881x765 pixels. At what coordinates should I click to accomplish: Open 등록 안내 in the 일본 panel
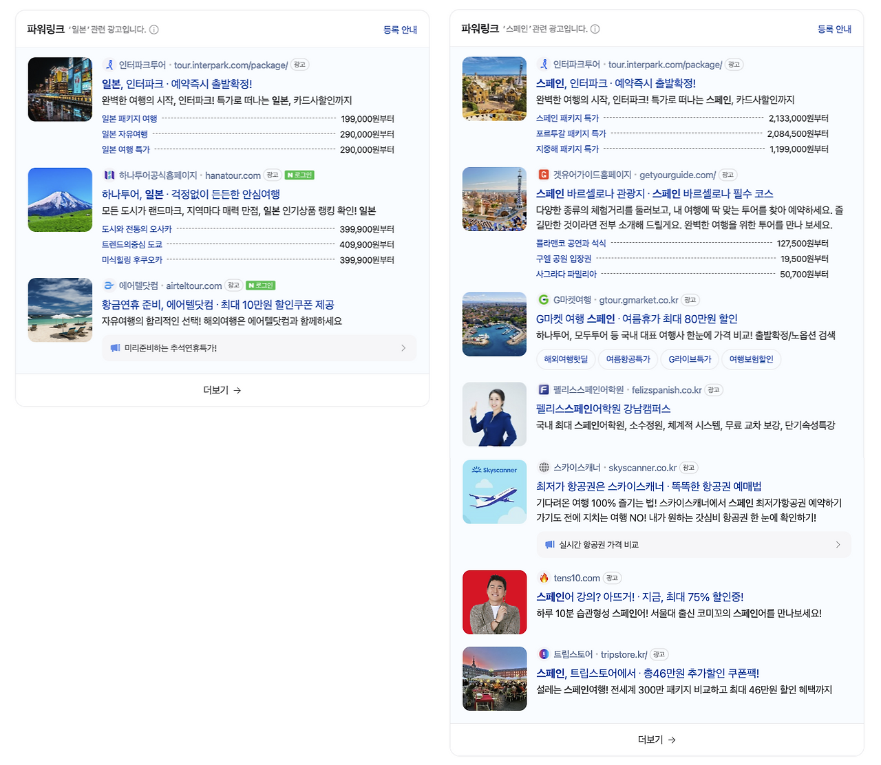click(x=400, y=30)
